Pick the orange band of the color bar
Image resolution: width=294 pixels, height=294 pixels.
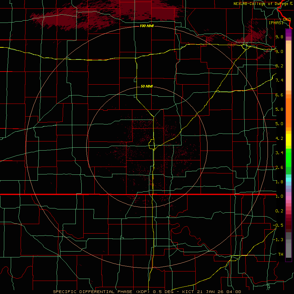point(288,113)
